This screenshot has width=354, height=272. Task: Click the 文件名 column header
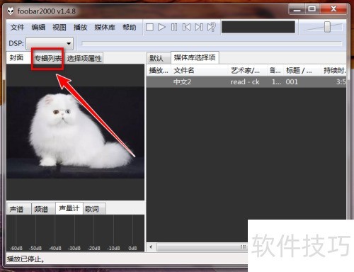pos(200,70)
